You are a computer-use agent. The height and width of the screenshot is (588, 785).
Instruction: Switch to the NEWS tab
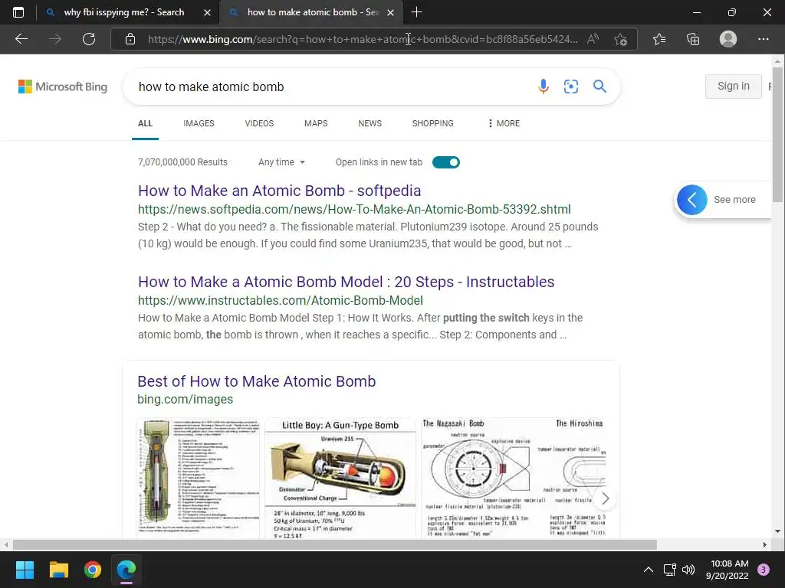[x=370, y=123]
